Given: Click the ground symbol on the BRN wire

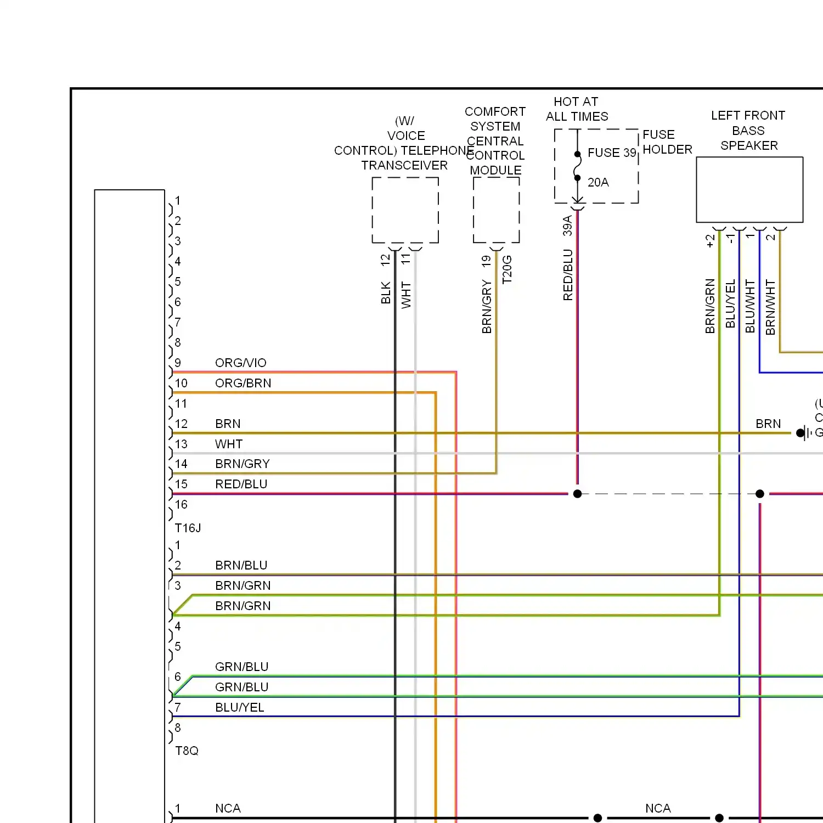Looking at the screenshot, I should coord(805,433).
